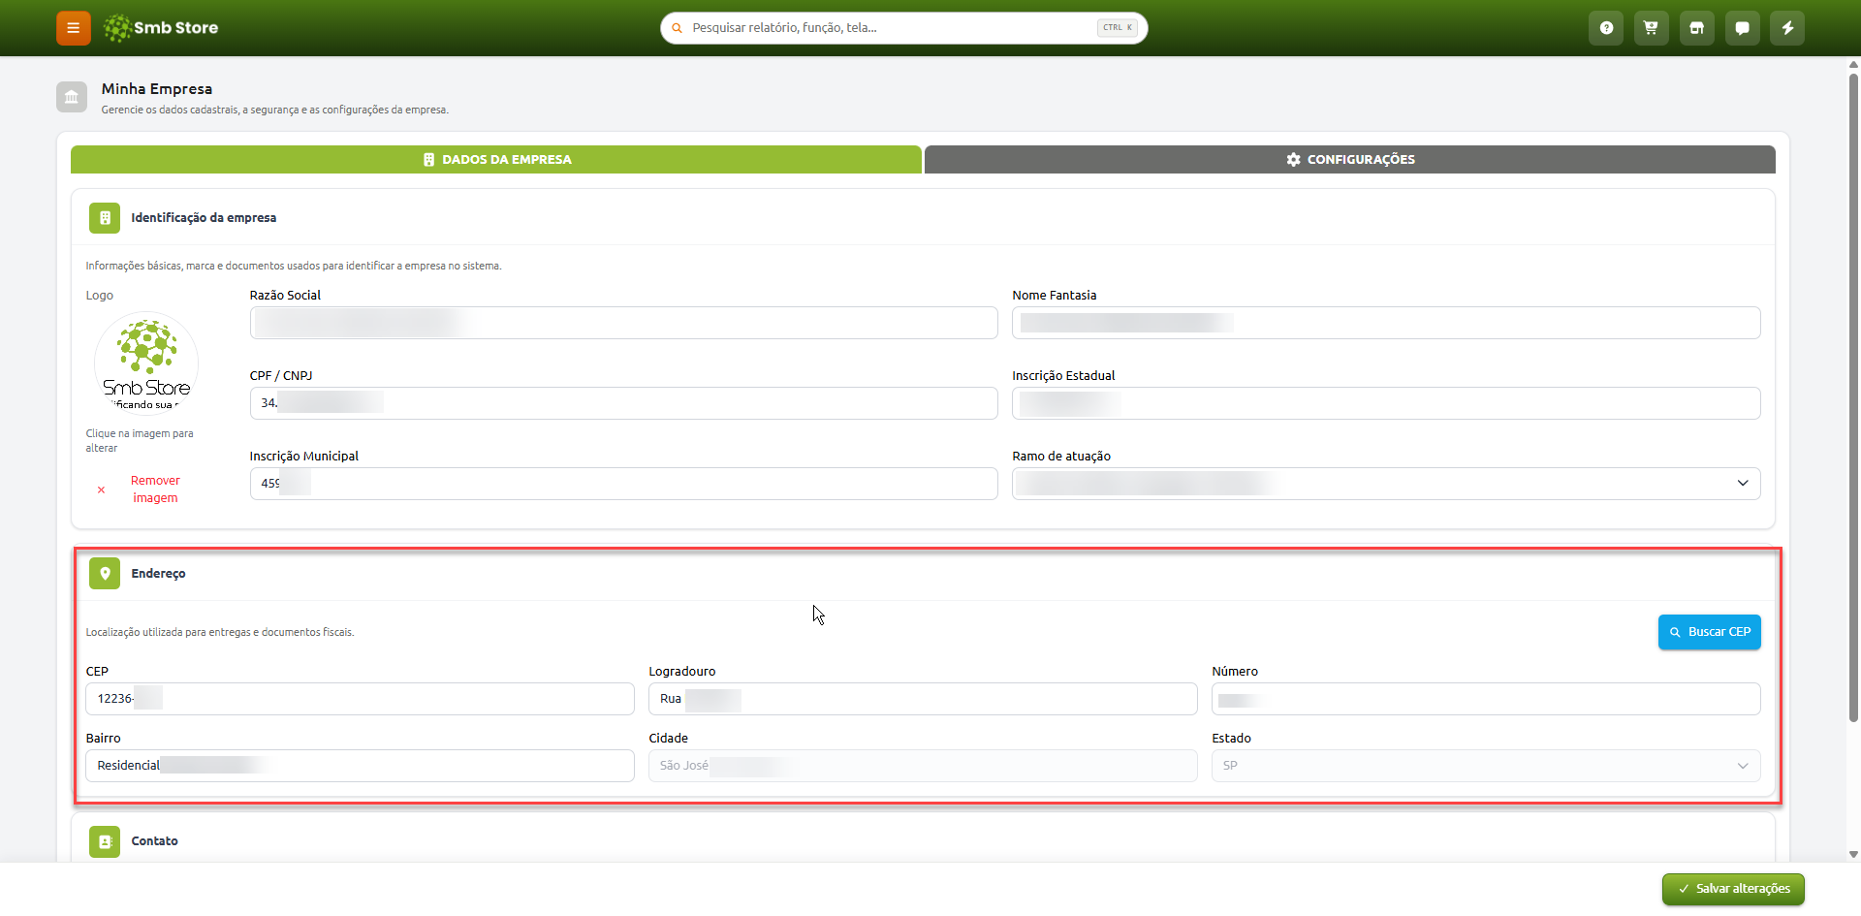The height and width of the screenshot is (916, 1861).
Task: Click the Identificação da empresa section icon
Action: [105, 218]
